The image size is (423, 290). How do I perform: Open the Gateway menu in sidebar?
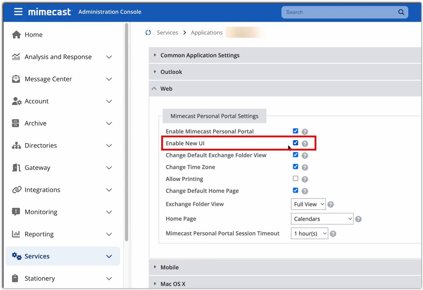[37, 168]
